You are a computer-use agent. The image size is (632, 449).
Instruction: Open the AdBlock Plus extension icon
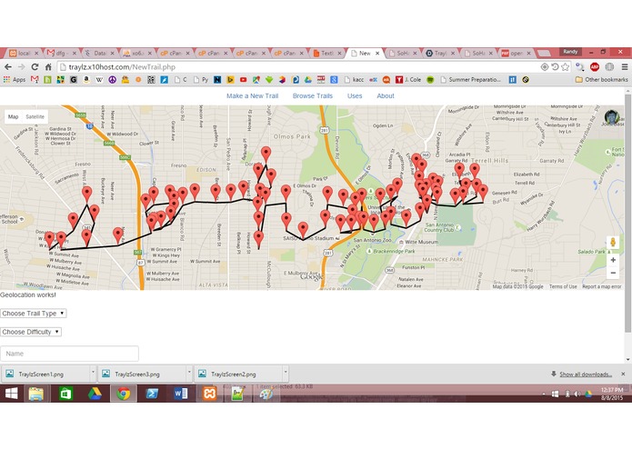tap(595, 67)
